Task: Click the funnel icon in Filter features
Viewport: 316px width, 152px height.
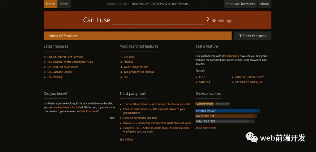Action: [240, 36]
